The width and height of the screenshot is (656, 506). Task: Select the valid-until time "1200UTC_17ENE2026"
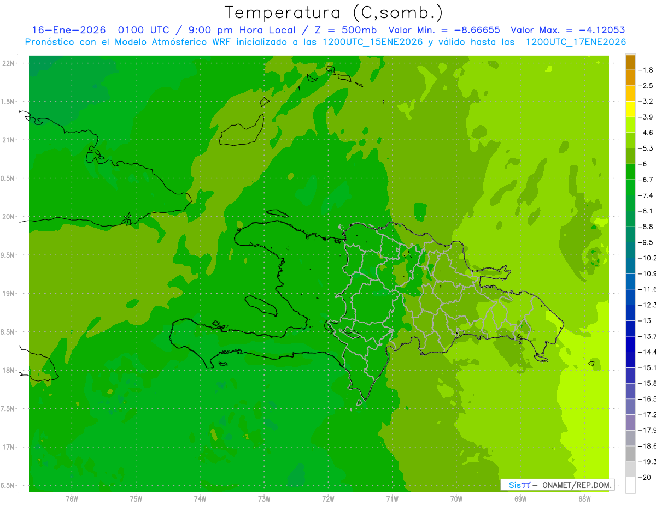(576, 42)
